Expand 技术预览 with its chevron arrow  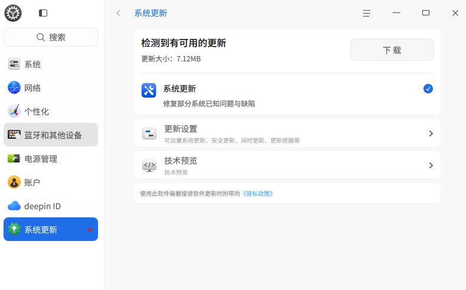click(431, 165)
